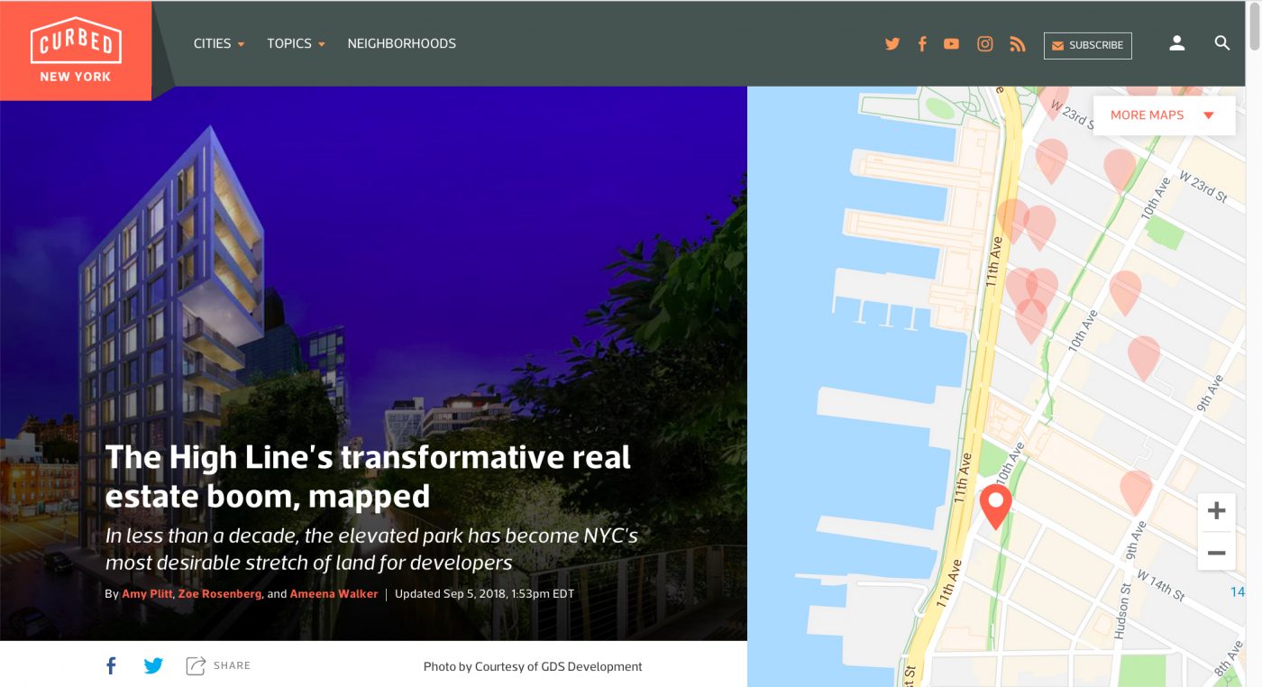Open author Ameena Walker's page
1262x687 pixels.
(x=334, y=594)
